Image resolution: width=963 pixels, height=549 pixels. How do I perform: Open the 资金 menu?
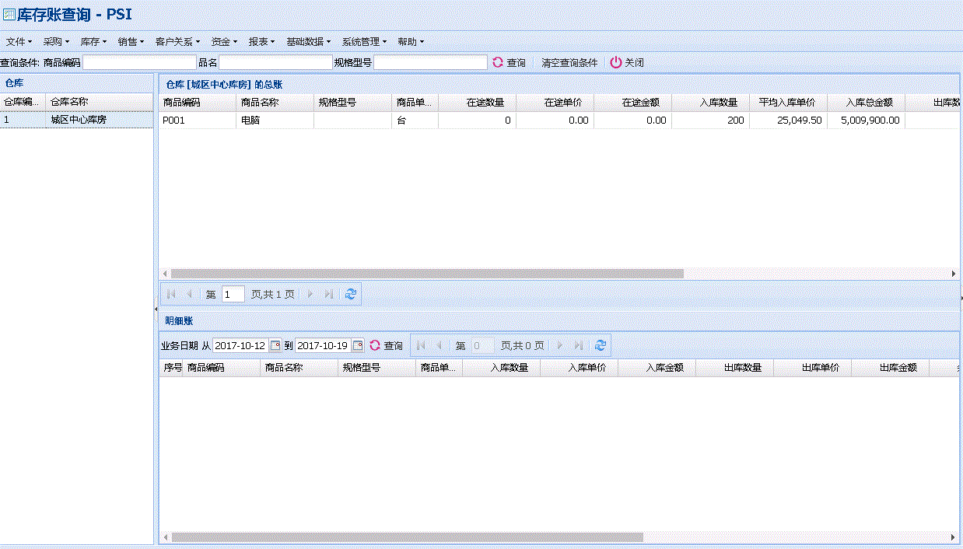(225, 41)
